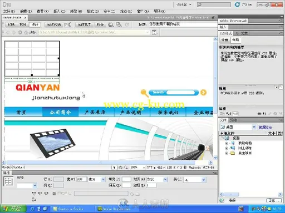Toggle 实时代码 (Live Code) button
285x213 pixels.
54,24
